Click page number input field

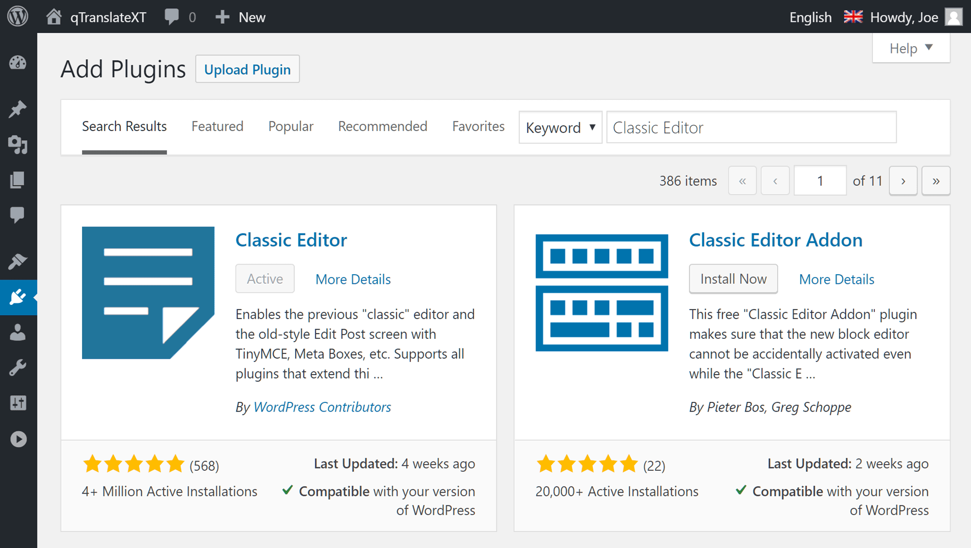(820, 181)
